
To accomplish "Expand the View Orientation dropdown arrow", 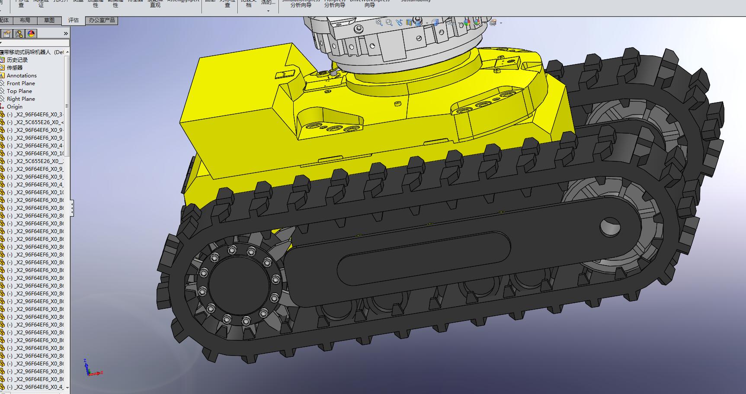I will pos(427,23).
